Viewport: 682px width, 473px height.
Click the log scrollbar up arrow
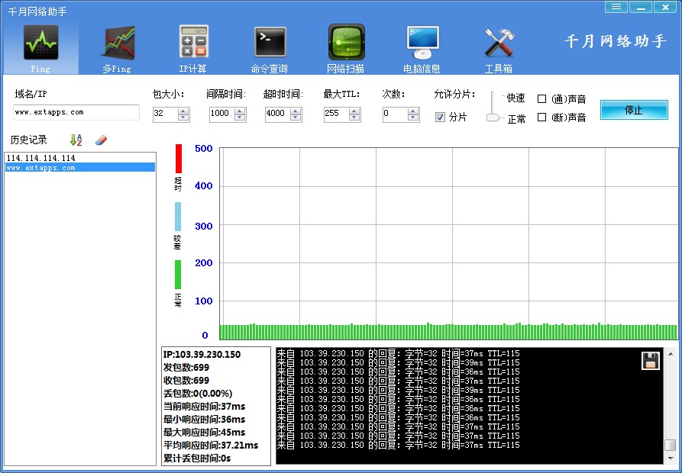671,354
